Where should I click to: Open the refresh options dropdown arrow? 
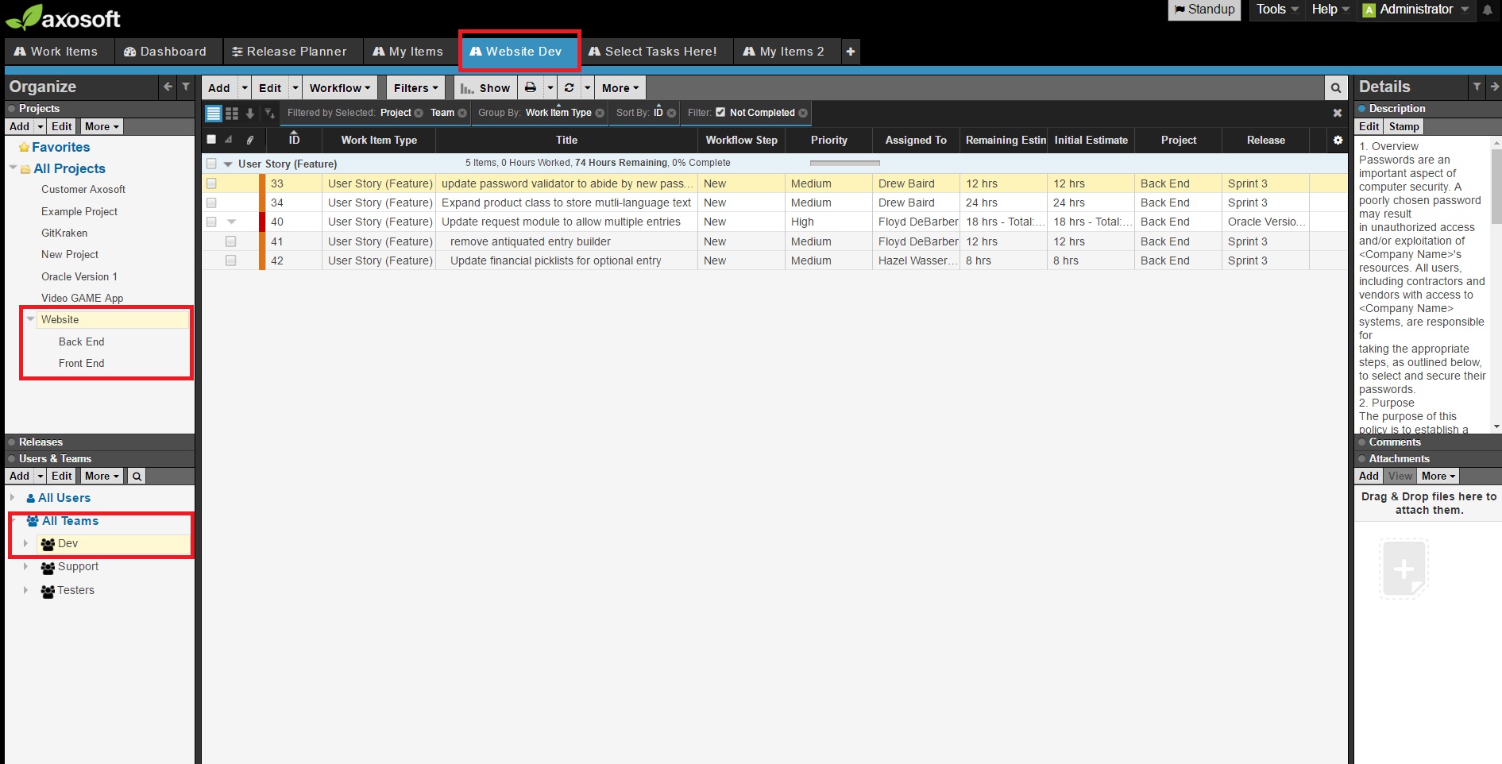588,88
